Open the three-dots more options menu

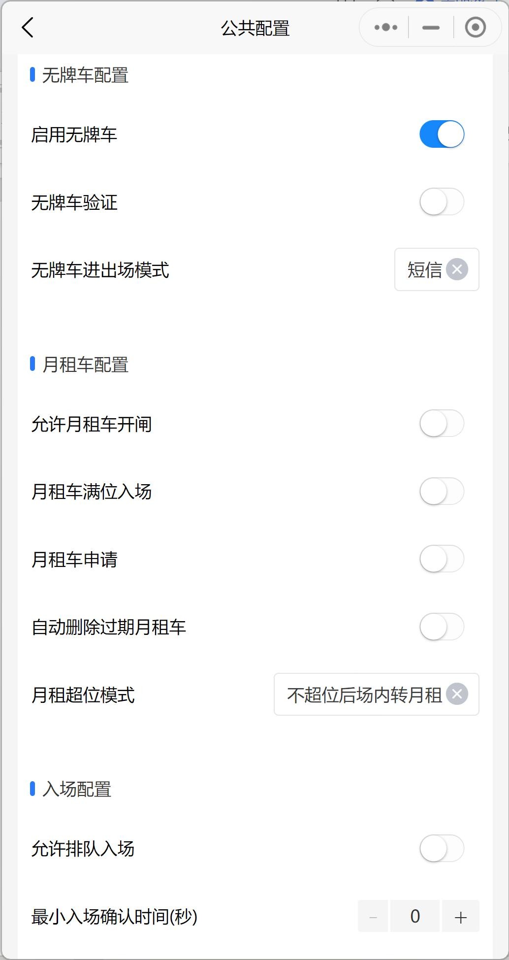tap(385, 28)
